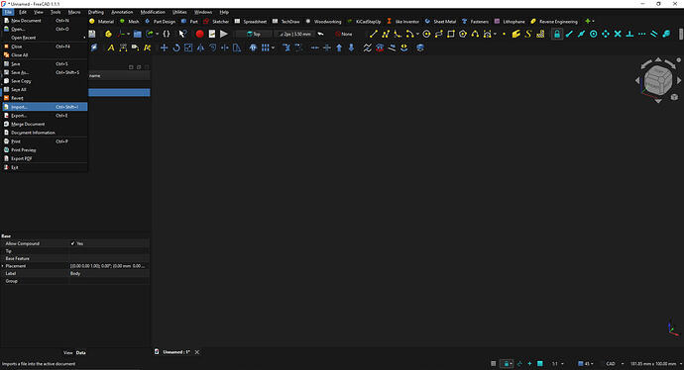684x370 pixels.
Task: Expand the Placement property row
Action: click(3, 266)
